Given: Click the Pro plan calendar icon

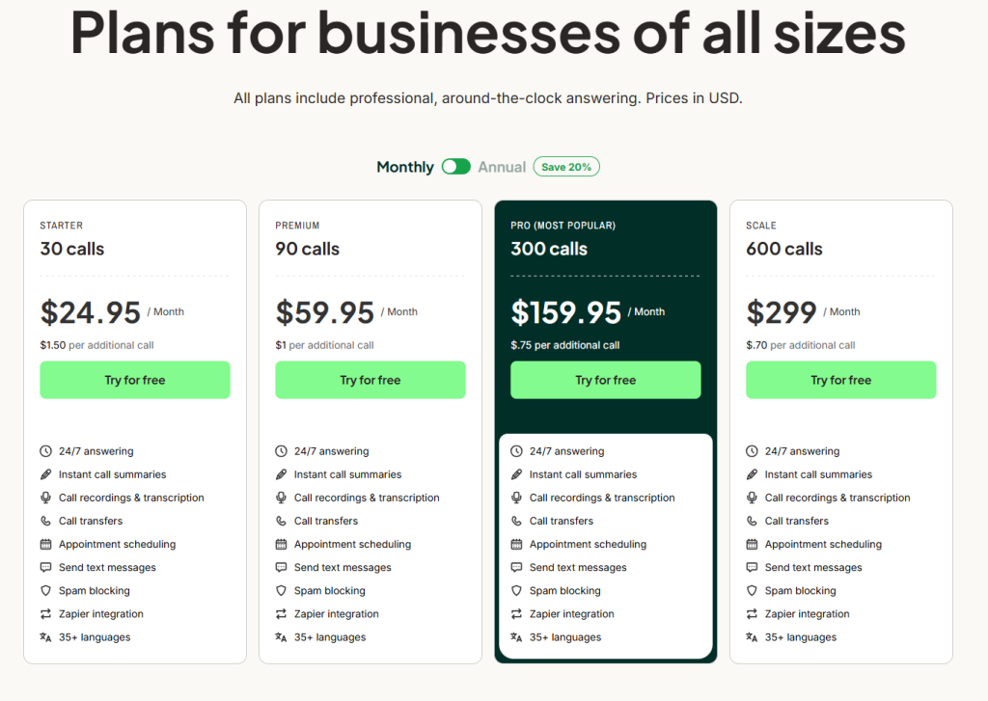Looking at the screenshot, I should tap(516, 544).
